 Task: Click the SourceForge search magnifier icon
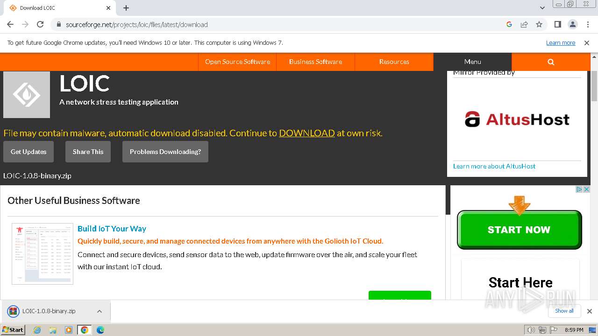(x=551, y=62)
